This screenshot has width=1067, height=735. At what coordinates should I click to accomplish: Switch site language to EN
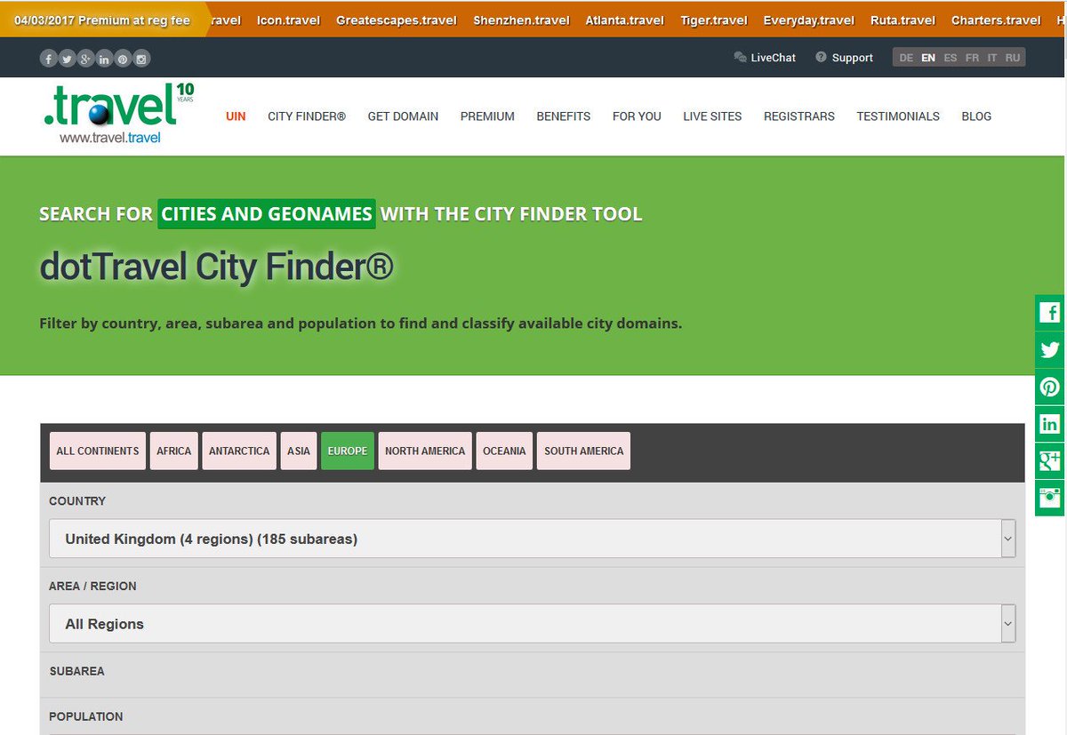coord(928,58)
